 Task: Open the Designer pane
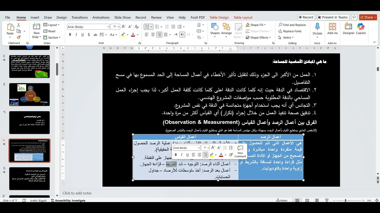pos(349,29)
